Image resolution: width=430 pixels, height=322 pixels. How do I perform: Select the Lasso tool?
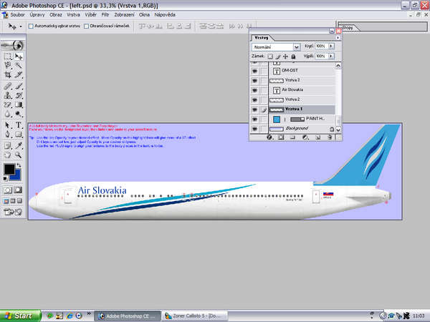pos(8,65)
